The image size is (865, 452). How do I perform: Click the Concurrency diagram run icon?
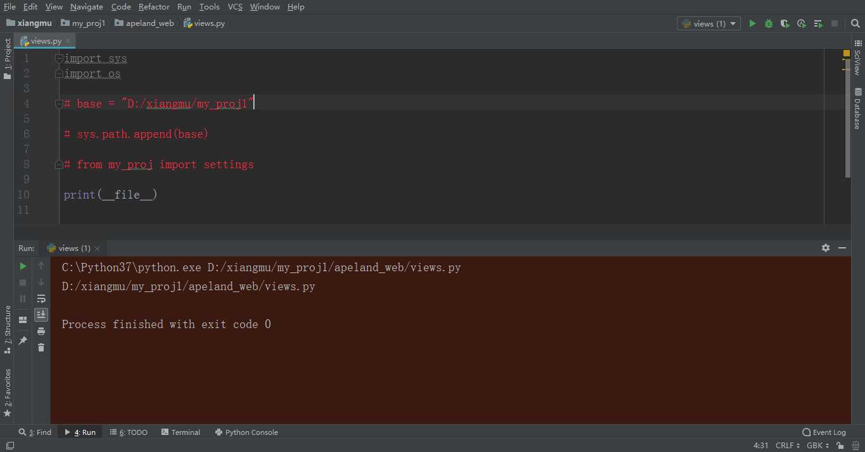point(818,23)
